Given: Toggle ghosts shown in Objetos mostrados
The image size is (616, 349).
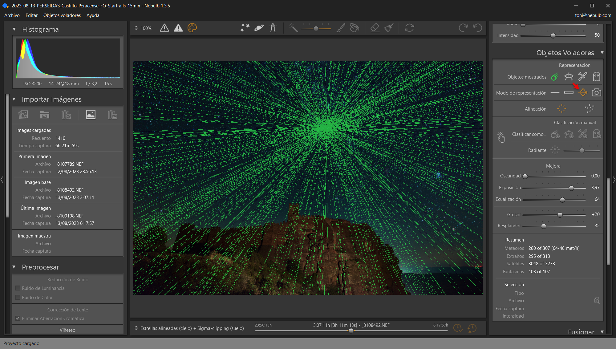Looking at the screenshot, I should (597, 77).
